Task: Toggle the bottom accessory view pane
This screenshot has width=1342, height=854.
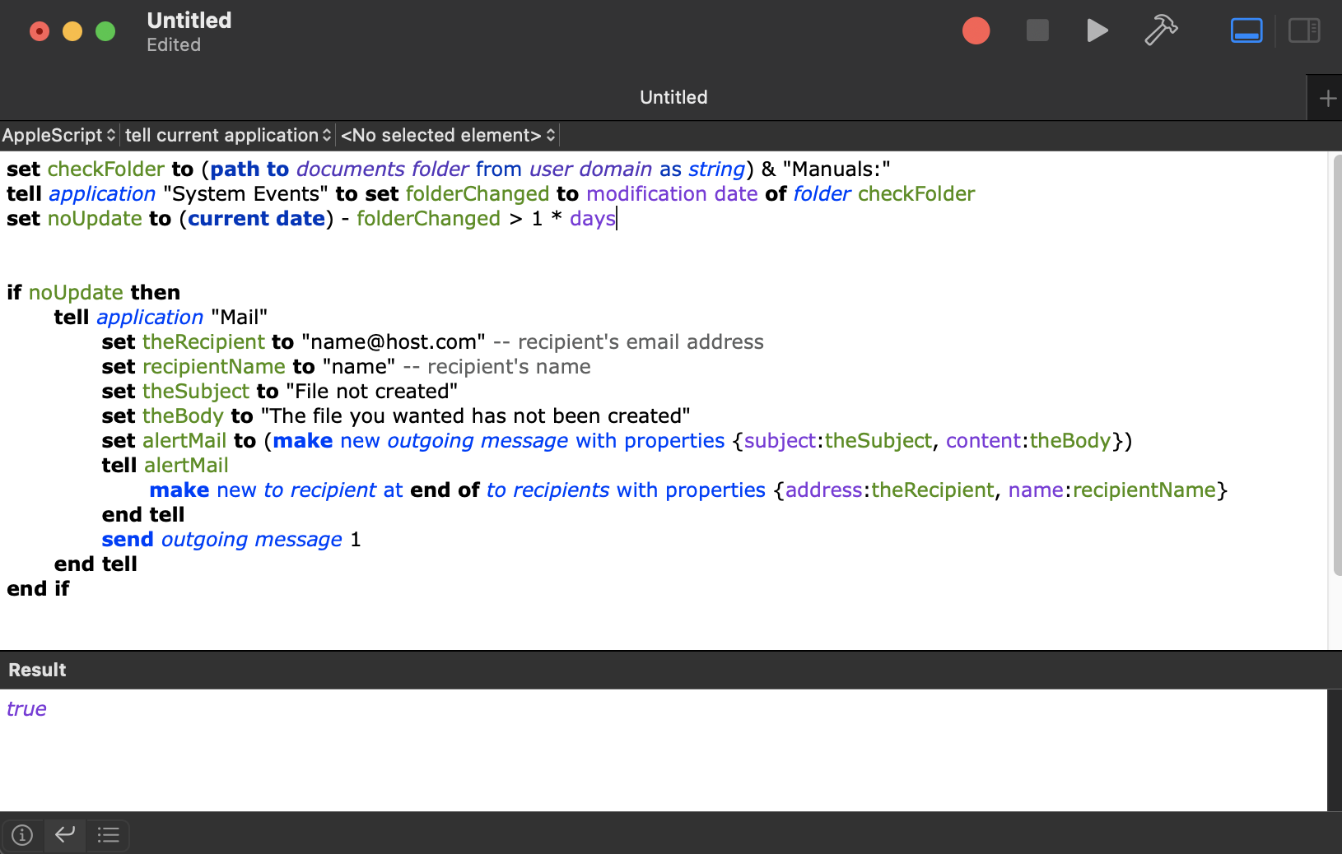Action: coord(1246,30)
